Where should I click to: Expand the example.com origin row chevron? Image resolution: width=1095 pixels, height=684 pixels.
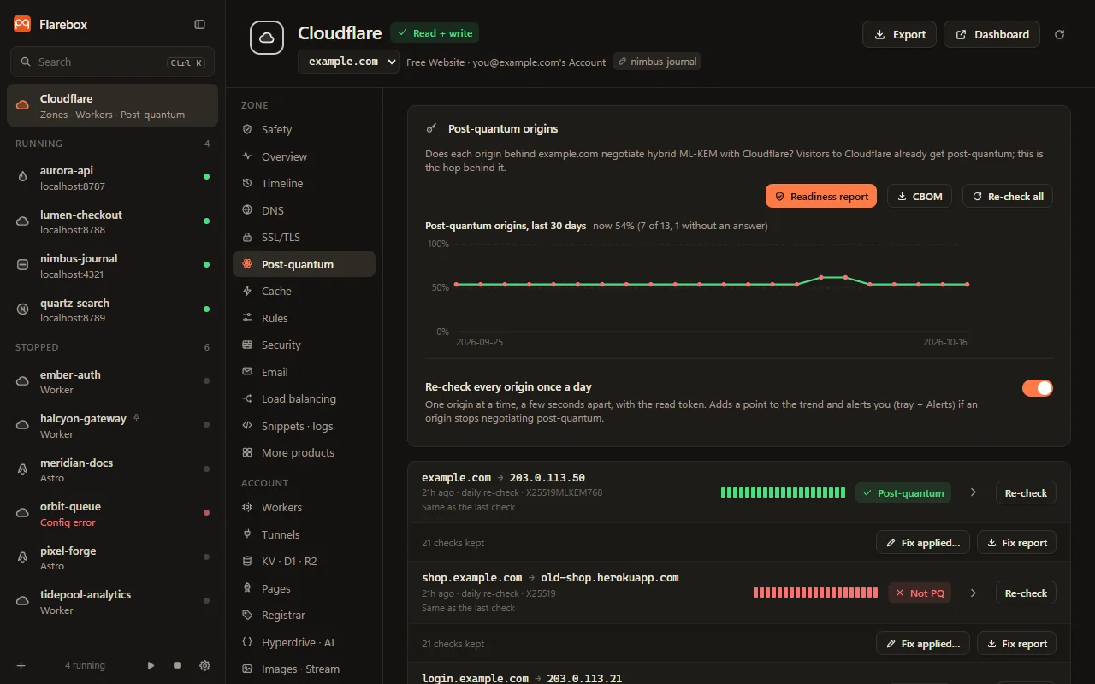coord(973,492)
